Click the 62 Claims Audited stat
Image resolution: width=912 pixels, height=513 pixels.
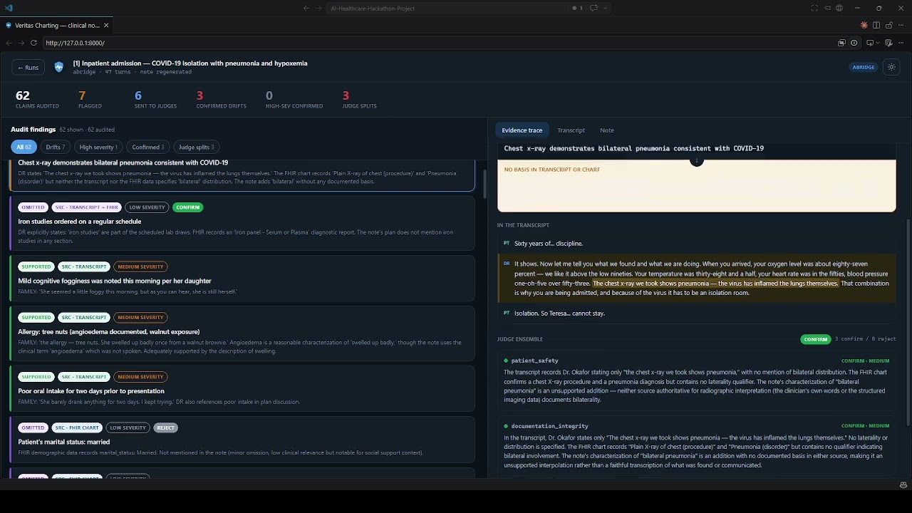(37, 99)
